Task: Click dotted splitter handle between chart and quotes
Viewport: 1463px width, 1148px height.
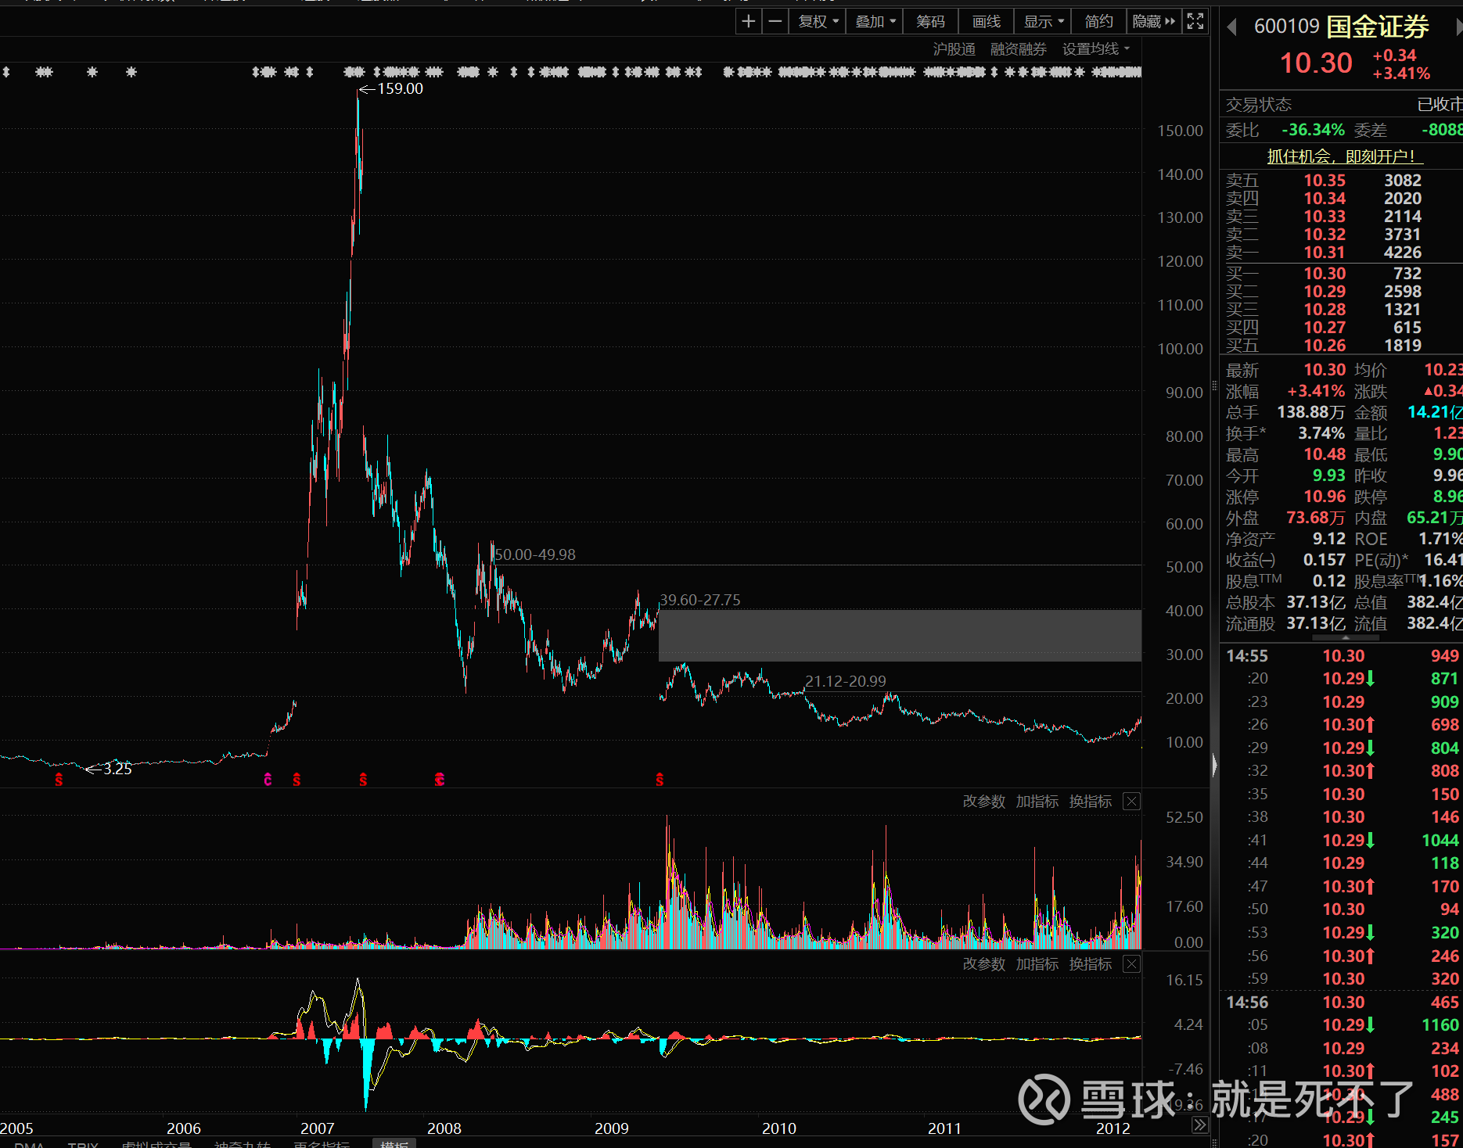Action: point(1214,386)
